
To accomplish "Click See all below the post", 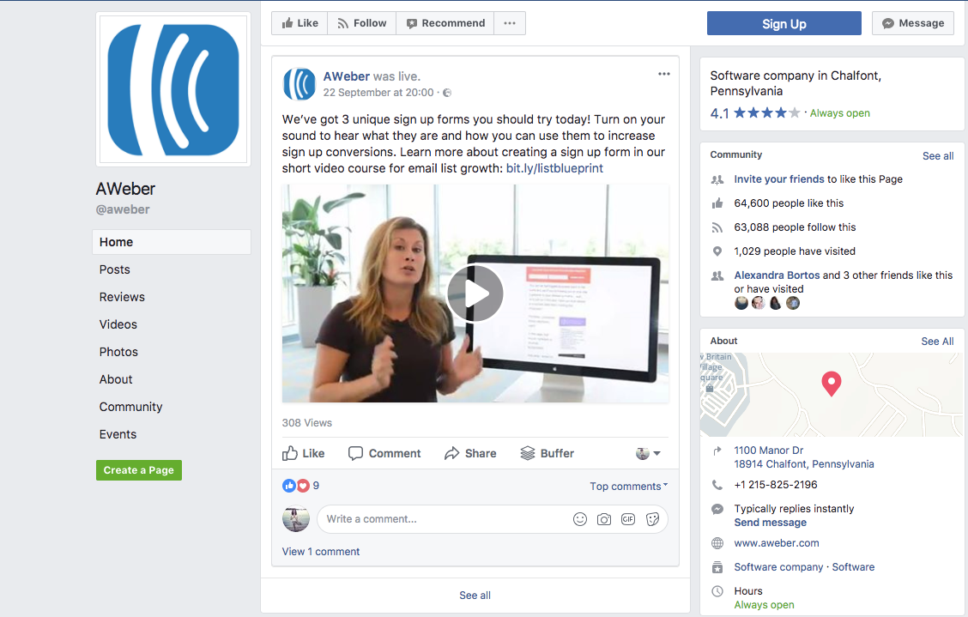I will click(475, 596).
